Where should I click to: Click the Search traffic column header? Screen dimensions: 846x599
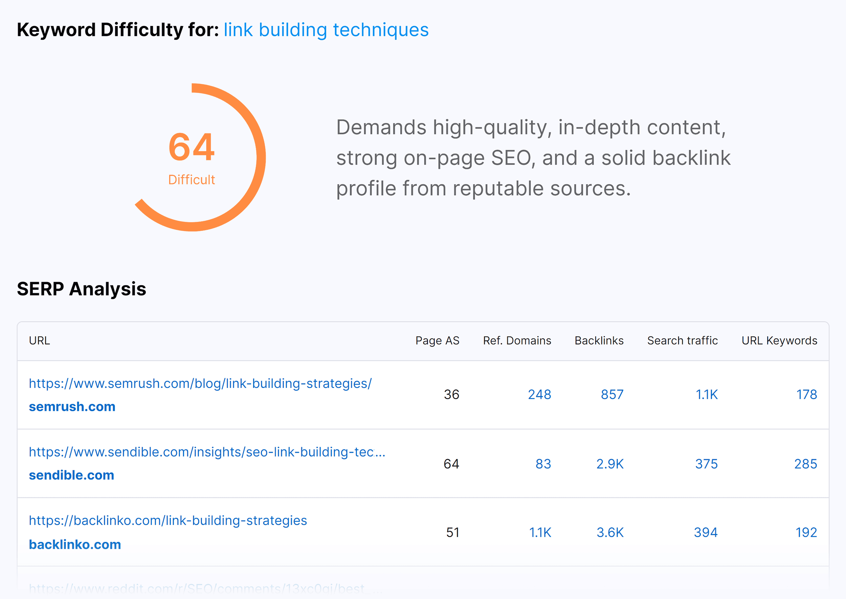coord(682,341)
